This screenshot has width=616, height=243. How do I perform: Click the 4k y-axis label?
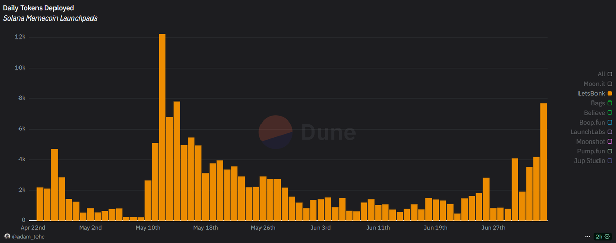pos(22,159)
